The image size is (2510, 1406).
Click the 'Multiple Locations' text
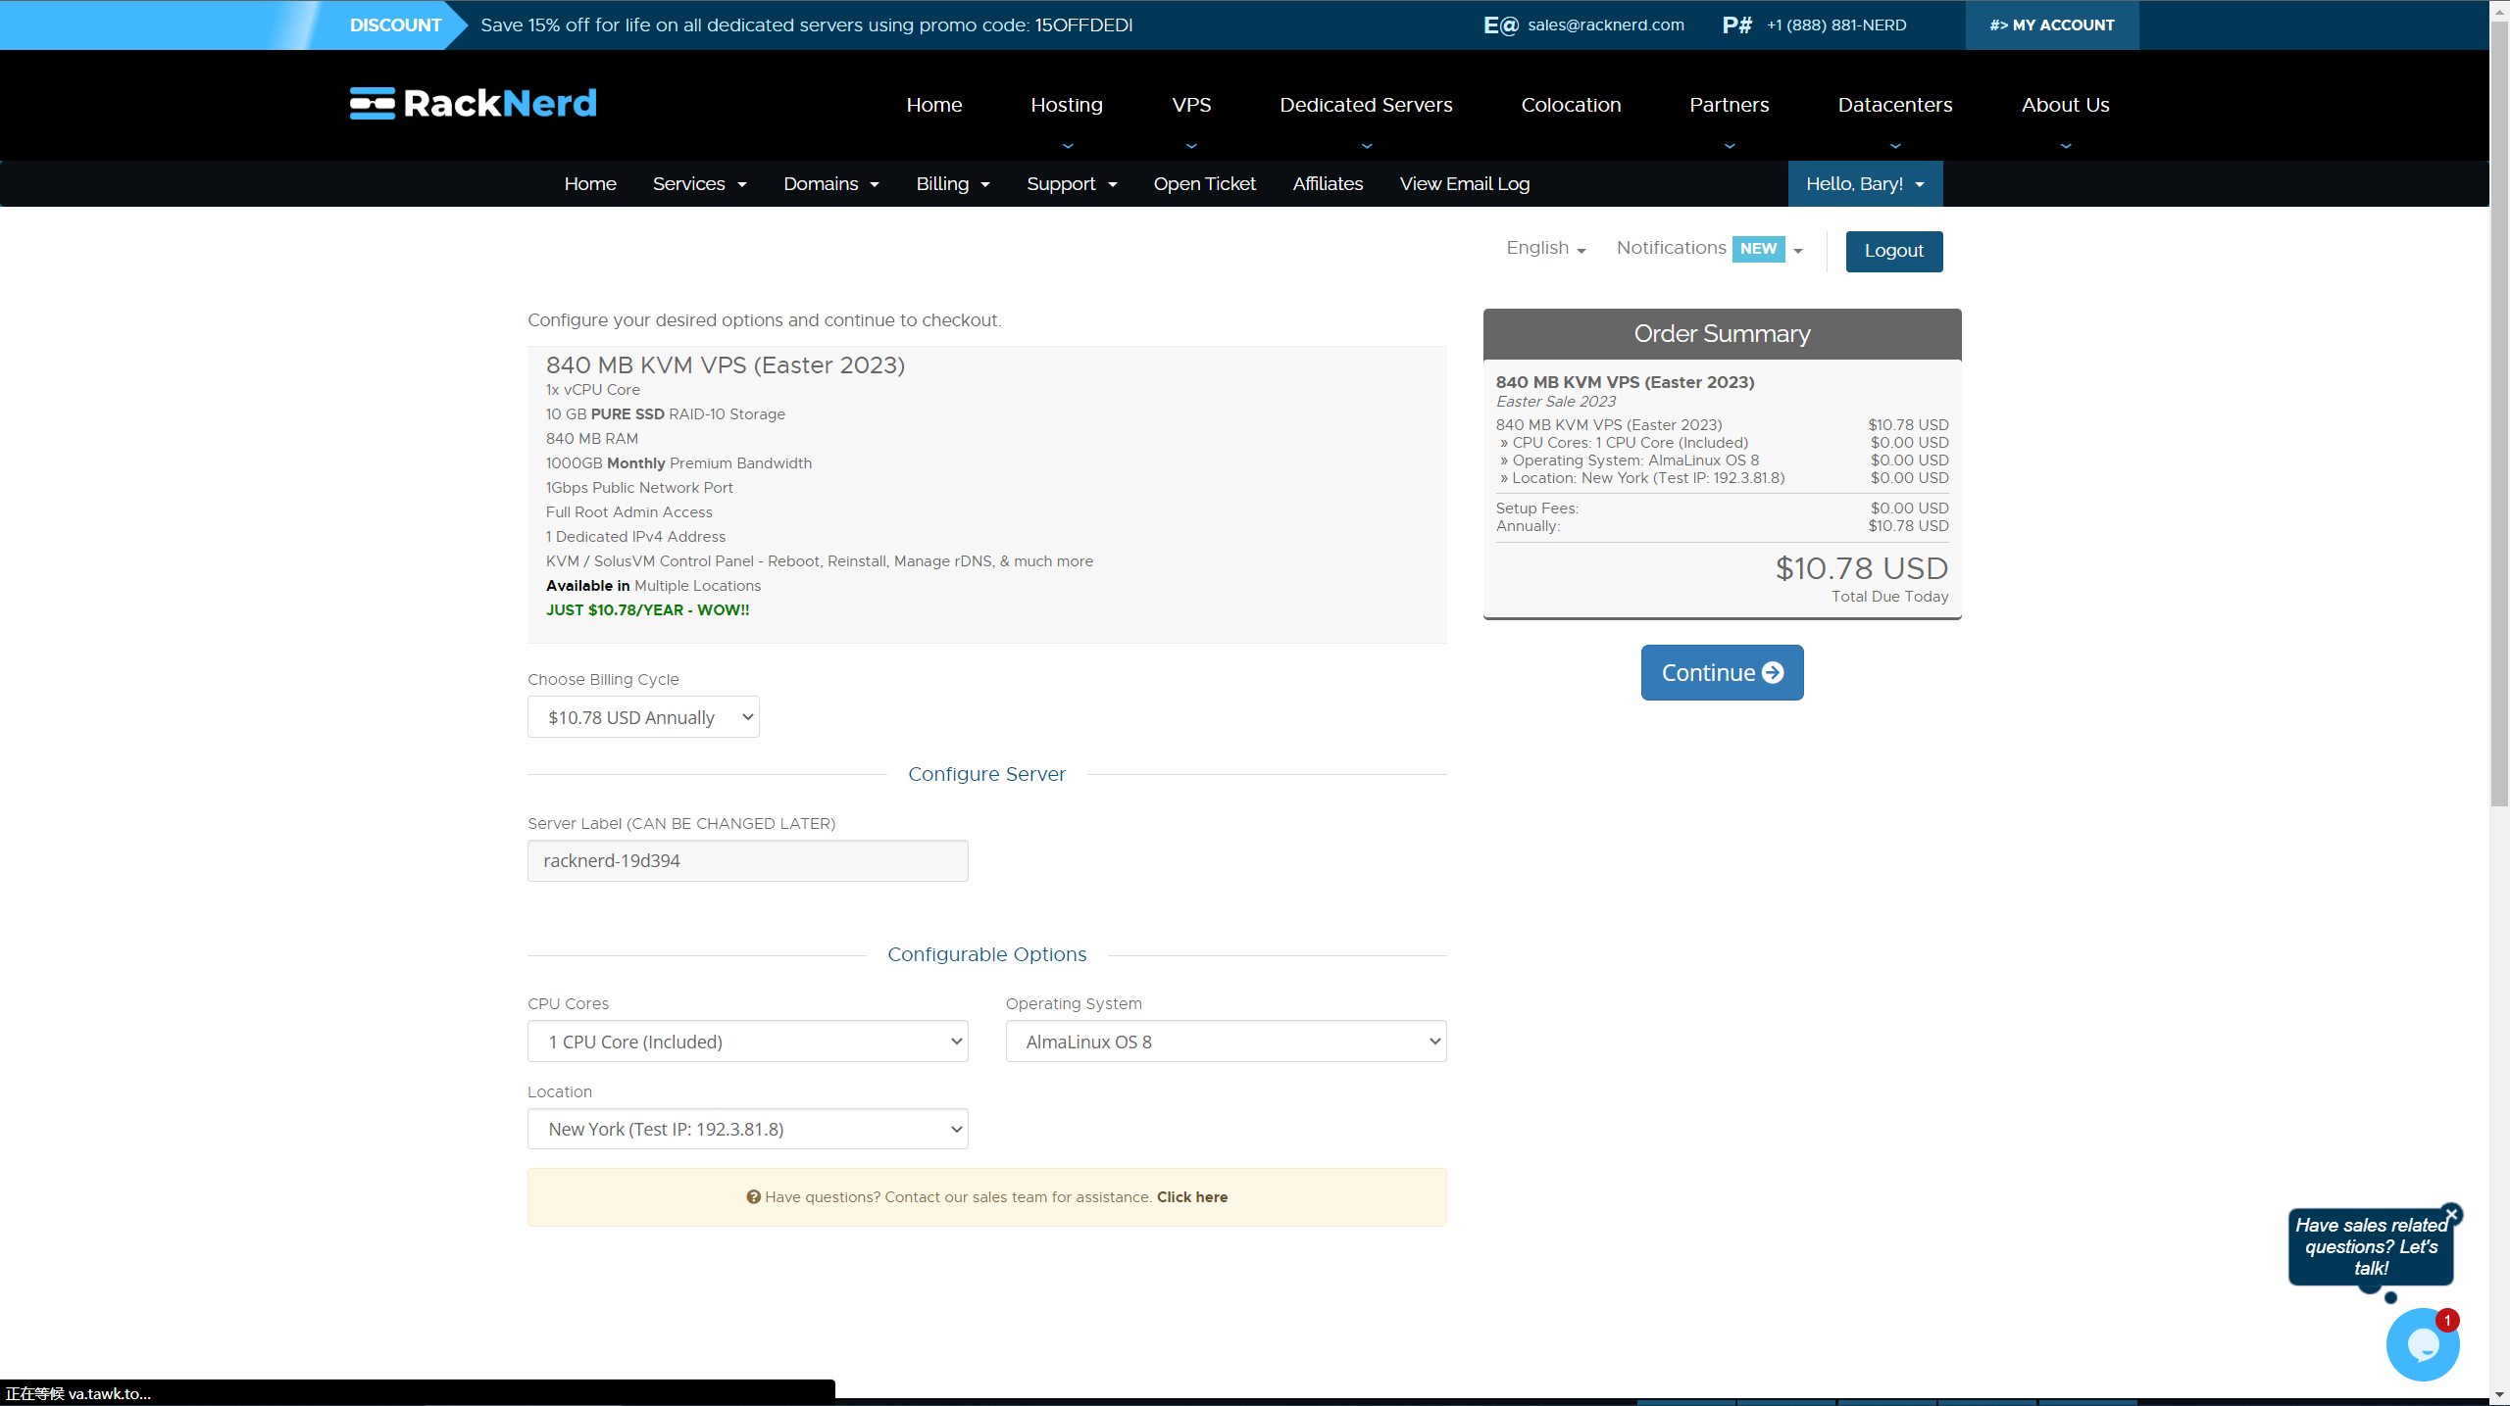(697, 585)
